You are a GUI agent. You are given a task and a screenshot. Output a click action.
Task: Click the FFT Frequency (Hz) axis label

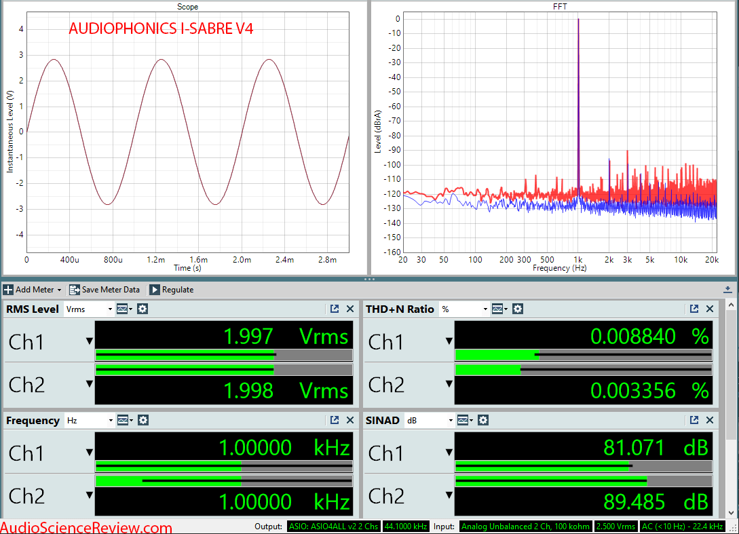point(559,268)
